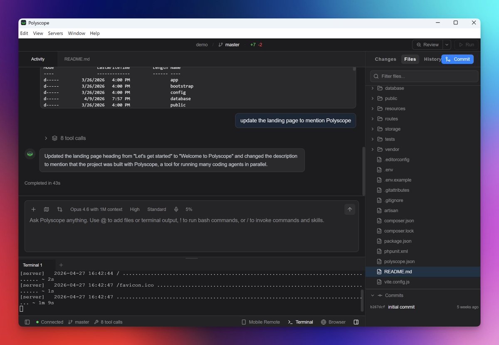The image size is (499, 345).
Task: Open Mobile Remote from the status bar
Action: tap(261, 322)
